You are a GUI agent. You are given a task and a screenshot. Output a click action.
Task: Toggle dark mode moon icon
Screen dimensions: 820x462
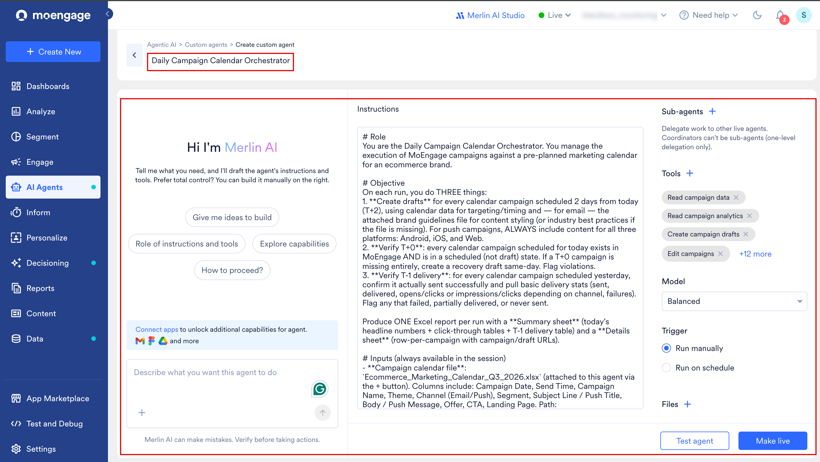coord(757,15)
